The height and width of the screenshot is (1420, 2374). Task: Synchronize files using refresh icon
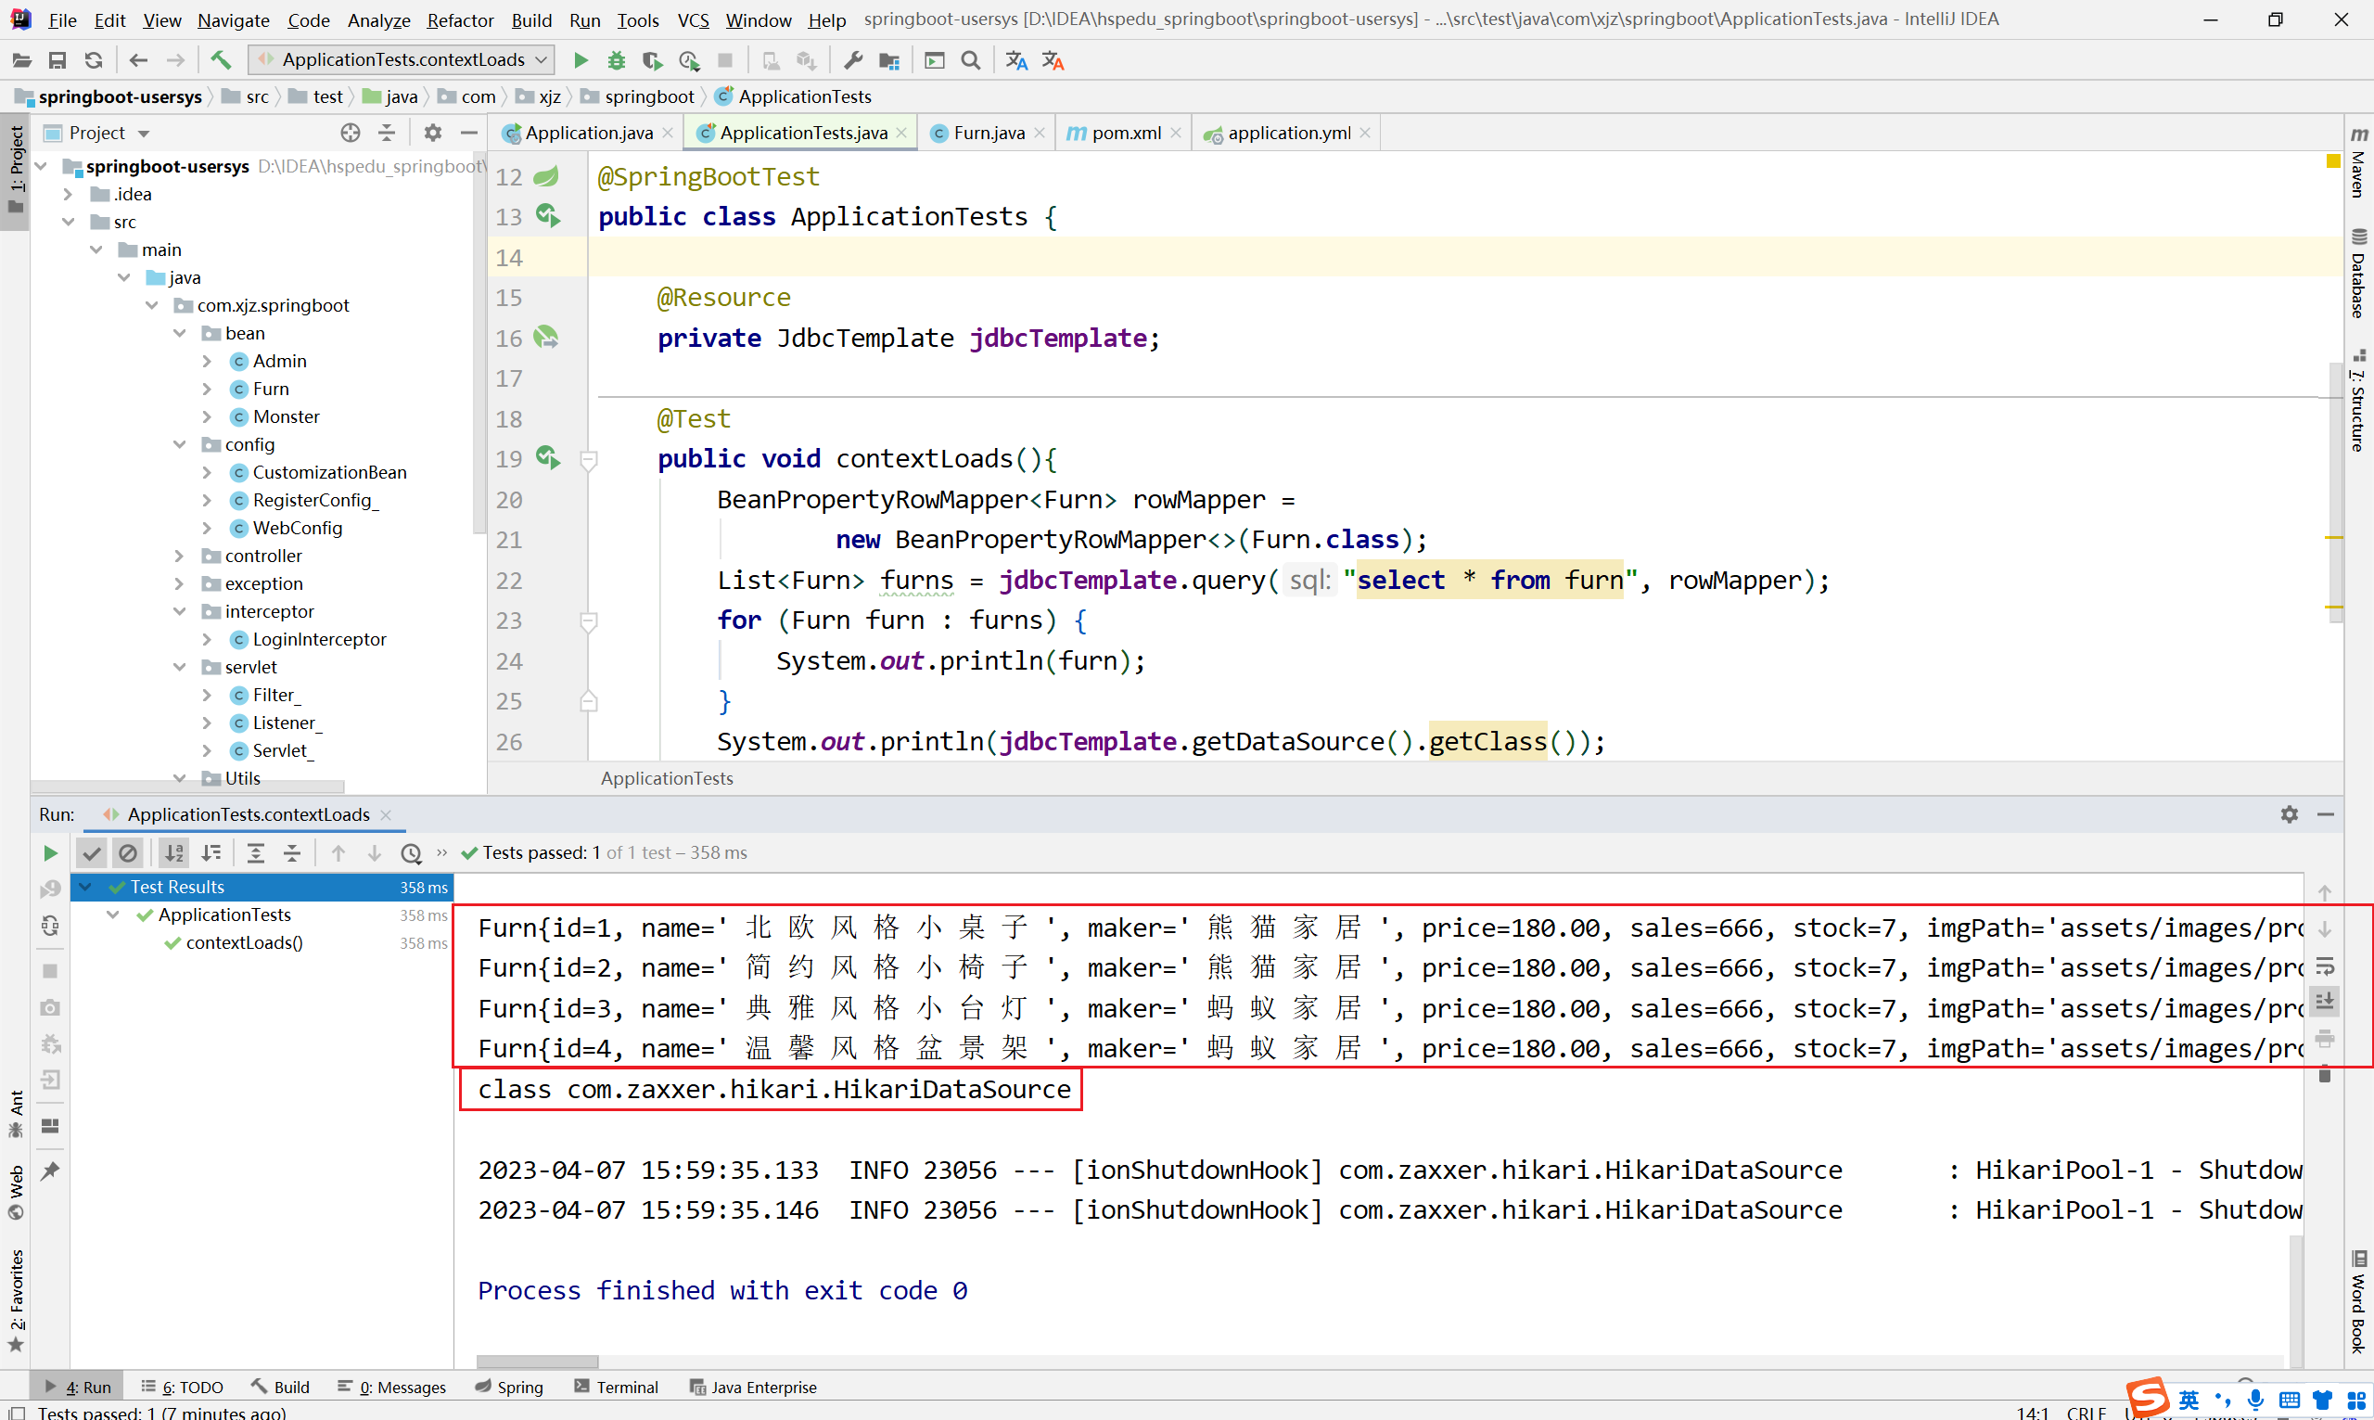tap(93, 60)
